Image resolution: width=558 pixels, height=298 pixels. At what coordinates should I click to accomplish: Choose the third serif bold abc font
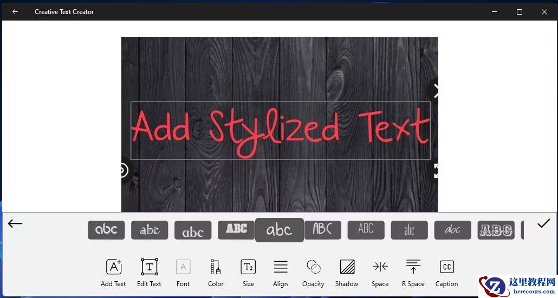click(193, 230)
